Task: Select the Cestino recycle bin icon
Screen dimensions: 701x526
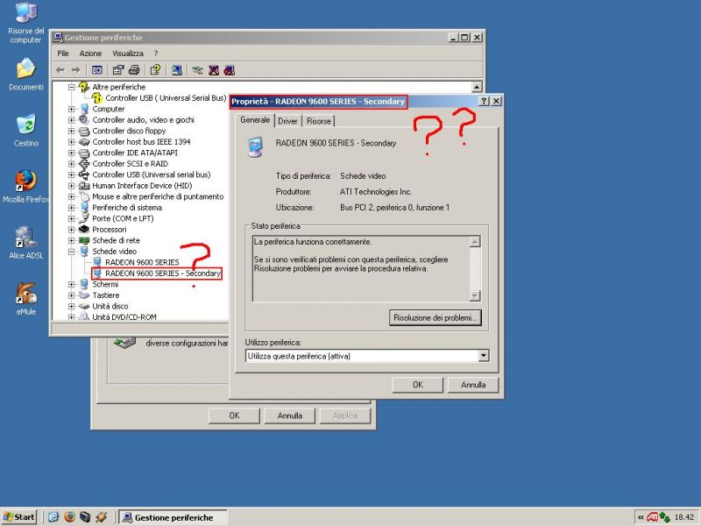Action: [26, 131]
